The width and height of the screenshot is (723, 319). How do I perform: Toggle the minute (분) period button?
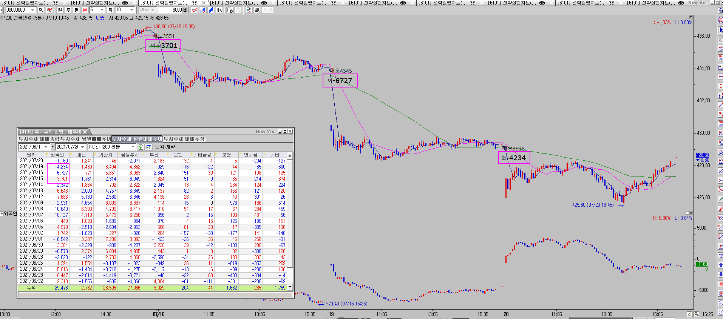coord(85,10)
